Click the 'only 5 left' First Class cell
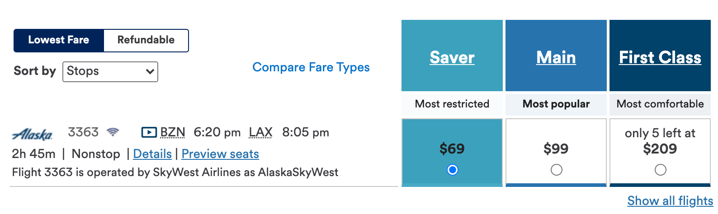The height and width of the screenshot is (214, 718). tap(660, 141)
